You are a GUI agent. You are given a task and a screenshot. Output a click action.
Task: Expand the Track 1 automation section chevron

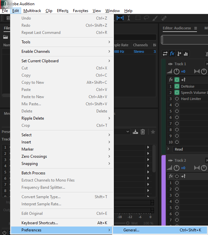coord(168,149)
